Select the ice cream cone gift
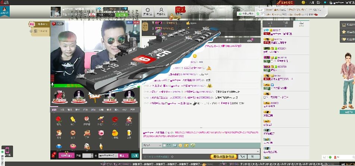Screen dimensions: 355x166 pyautogui.click(x=101, y=146)
